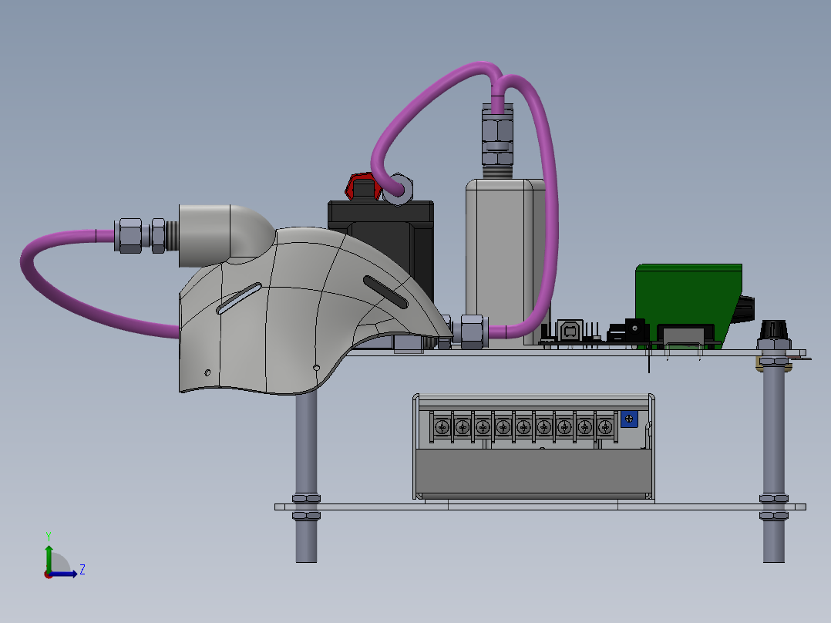
Task: Select the lower base plate
Action: [x=540, y=507]
